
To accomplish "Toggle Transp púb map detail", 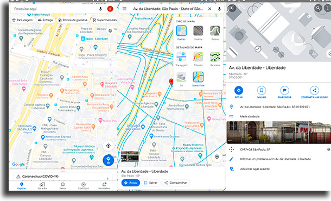I will click(181, 59).
